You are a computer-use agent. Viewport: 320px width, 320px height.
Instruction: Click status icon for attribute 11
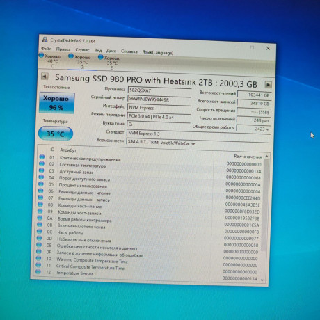pyautogui.click(x=38, y=265)
